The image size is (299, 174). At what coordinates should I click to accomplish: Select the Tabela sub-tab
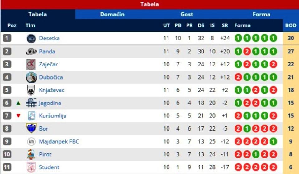pyautogui.click(x=37, y=14)
